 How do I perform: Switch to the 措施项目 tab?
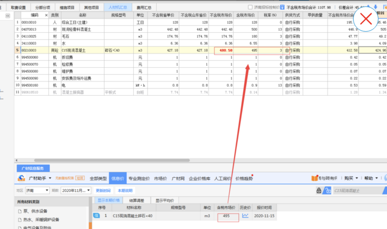[x=67, y=7]
